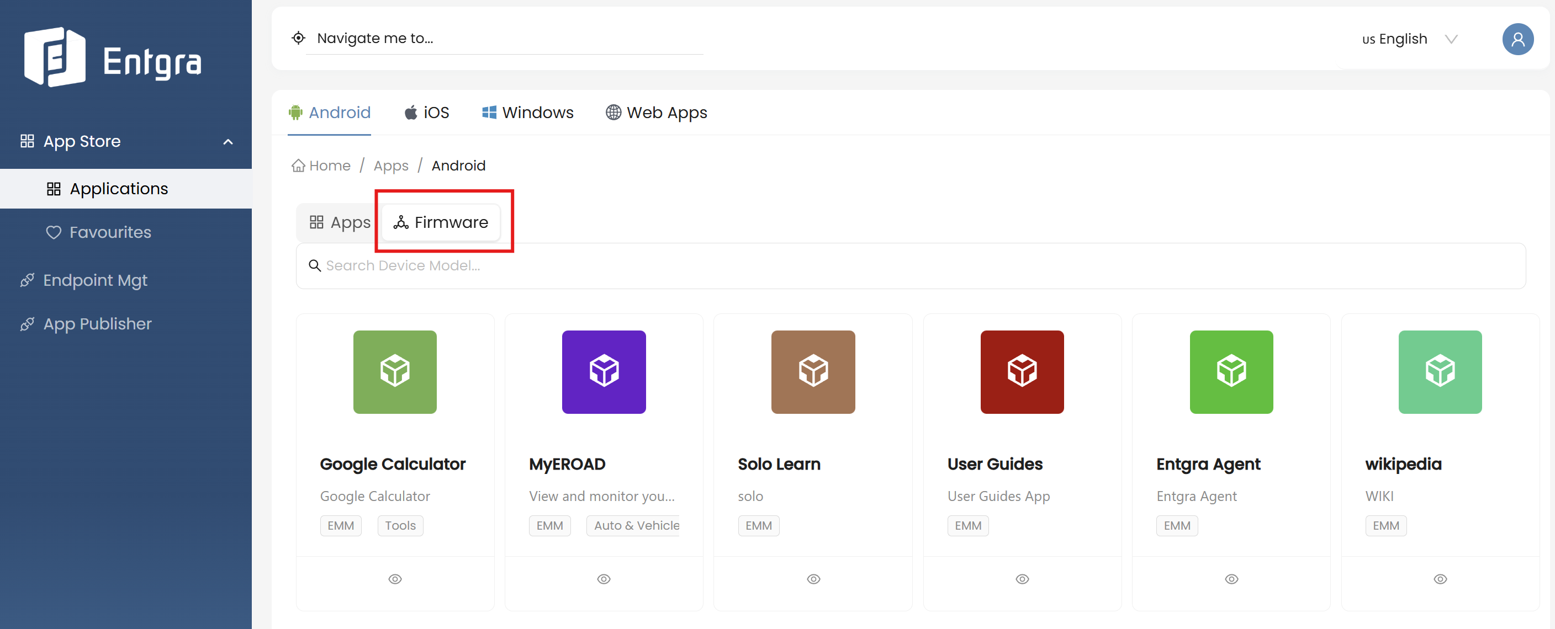Open MyEROAD purple app icon
Screen dimensions: 1555x629
(604, 371)
